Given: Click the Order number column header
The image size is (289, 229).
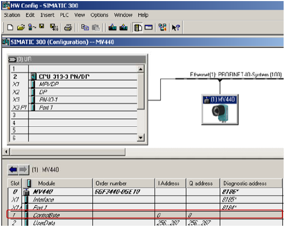Looking at the screenshot, I should [124, 183].
